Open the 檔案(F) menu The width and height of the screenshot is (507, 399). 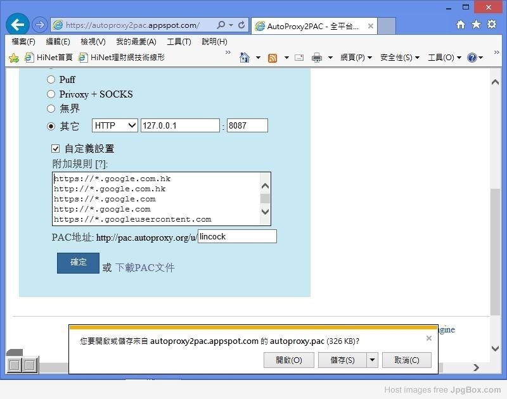23,42
